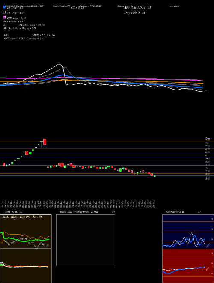This screenshot has width=214, height=283.
Task: Click the 'SI 14/3: 45.1 / 48.74' value
Action: tap(32, 25)
